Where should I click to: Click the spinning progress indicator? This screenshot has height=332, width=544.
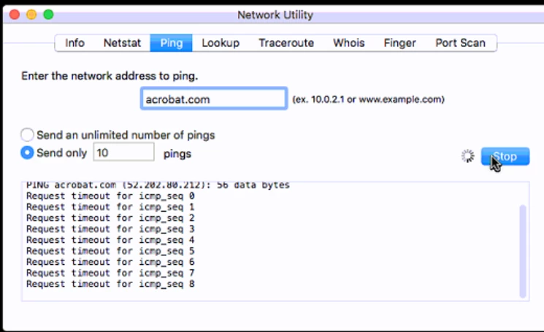pos(467,156)
